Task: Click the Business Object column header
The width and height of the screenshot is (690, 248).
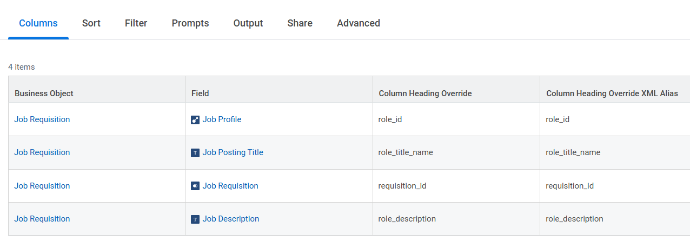Action: tap(44, 93)
